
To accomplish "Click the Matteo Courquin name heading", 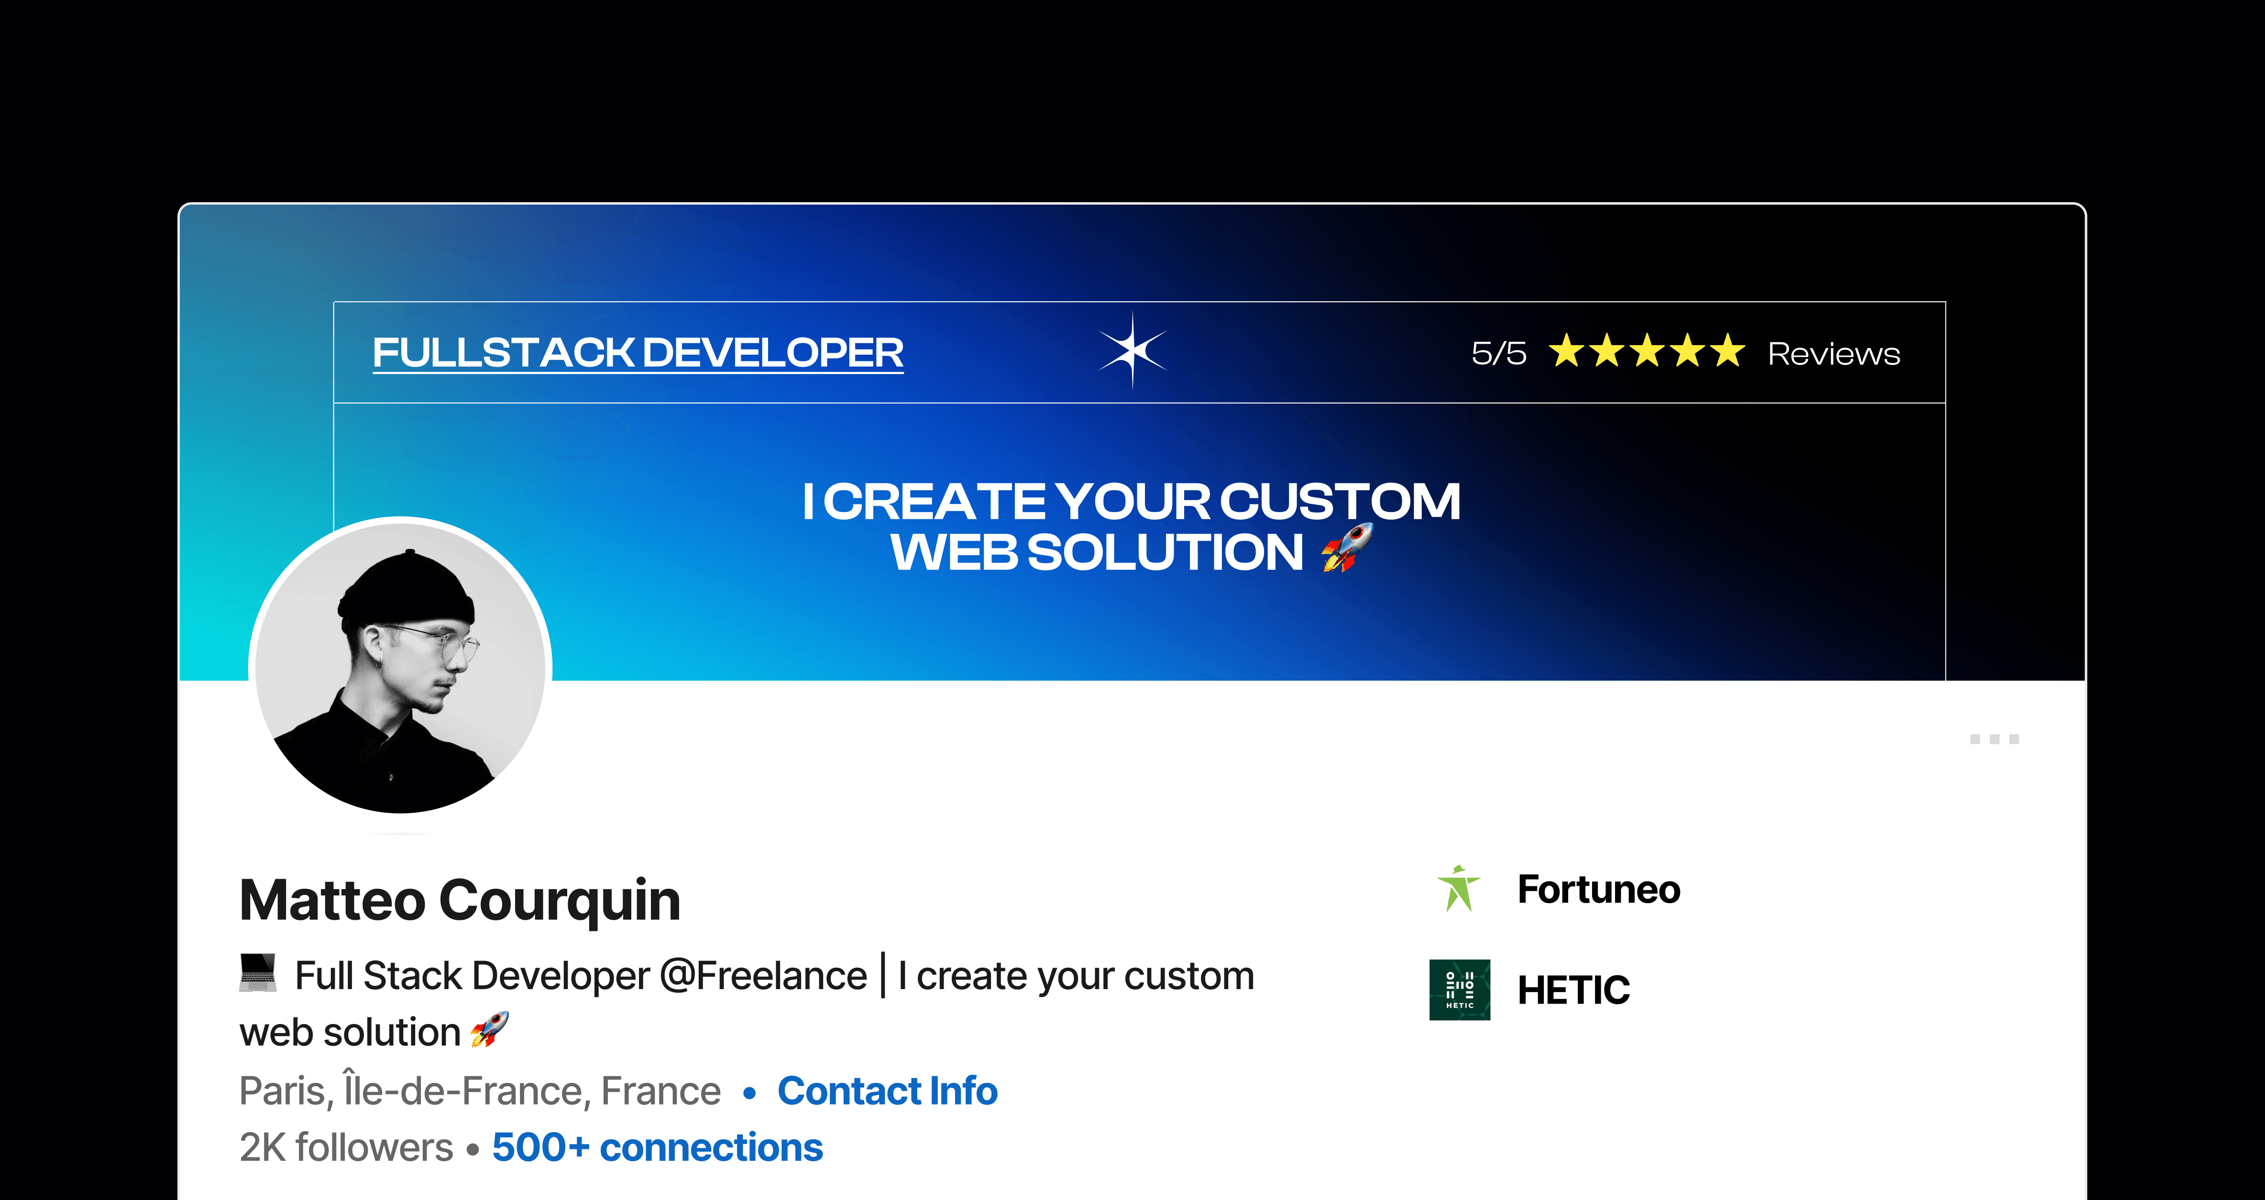I will tap(460, 900).
